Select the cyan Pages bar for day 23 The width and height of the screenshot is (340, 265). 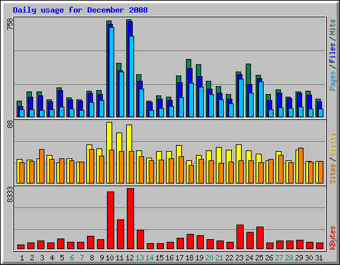pos(241,98)
